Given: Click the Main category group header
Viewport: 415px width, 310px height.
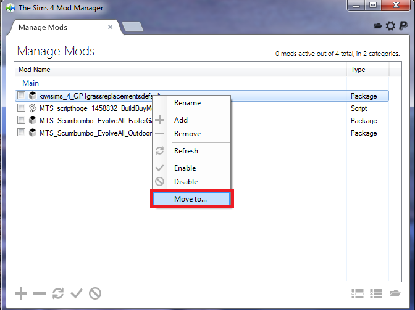Looking at the screenshot, I should click(x=31, y=83).
